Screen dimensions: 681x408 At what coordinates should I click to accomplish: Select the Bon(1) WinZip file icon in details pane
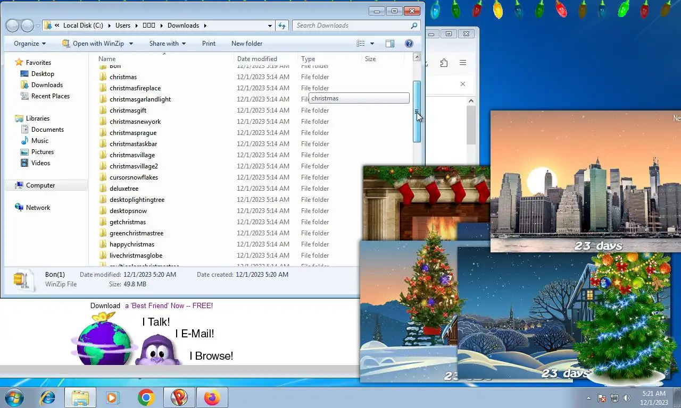pyautogui.click(x=24, y=280)
